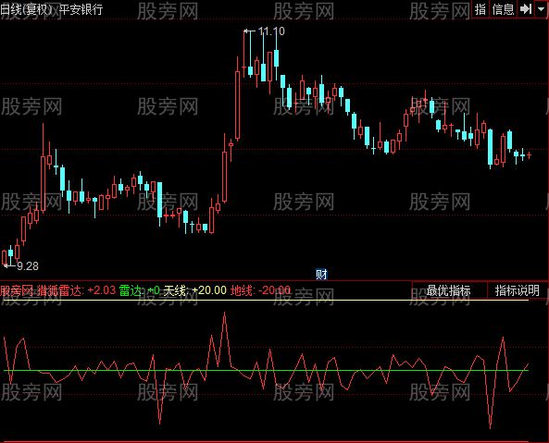
Task: Open the top-right dropdown arrow
Action: 542,8
